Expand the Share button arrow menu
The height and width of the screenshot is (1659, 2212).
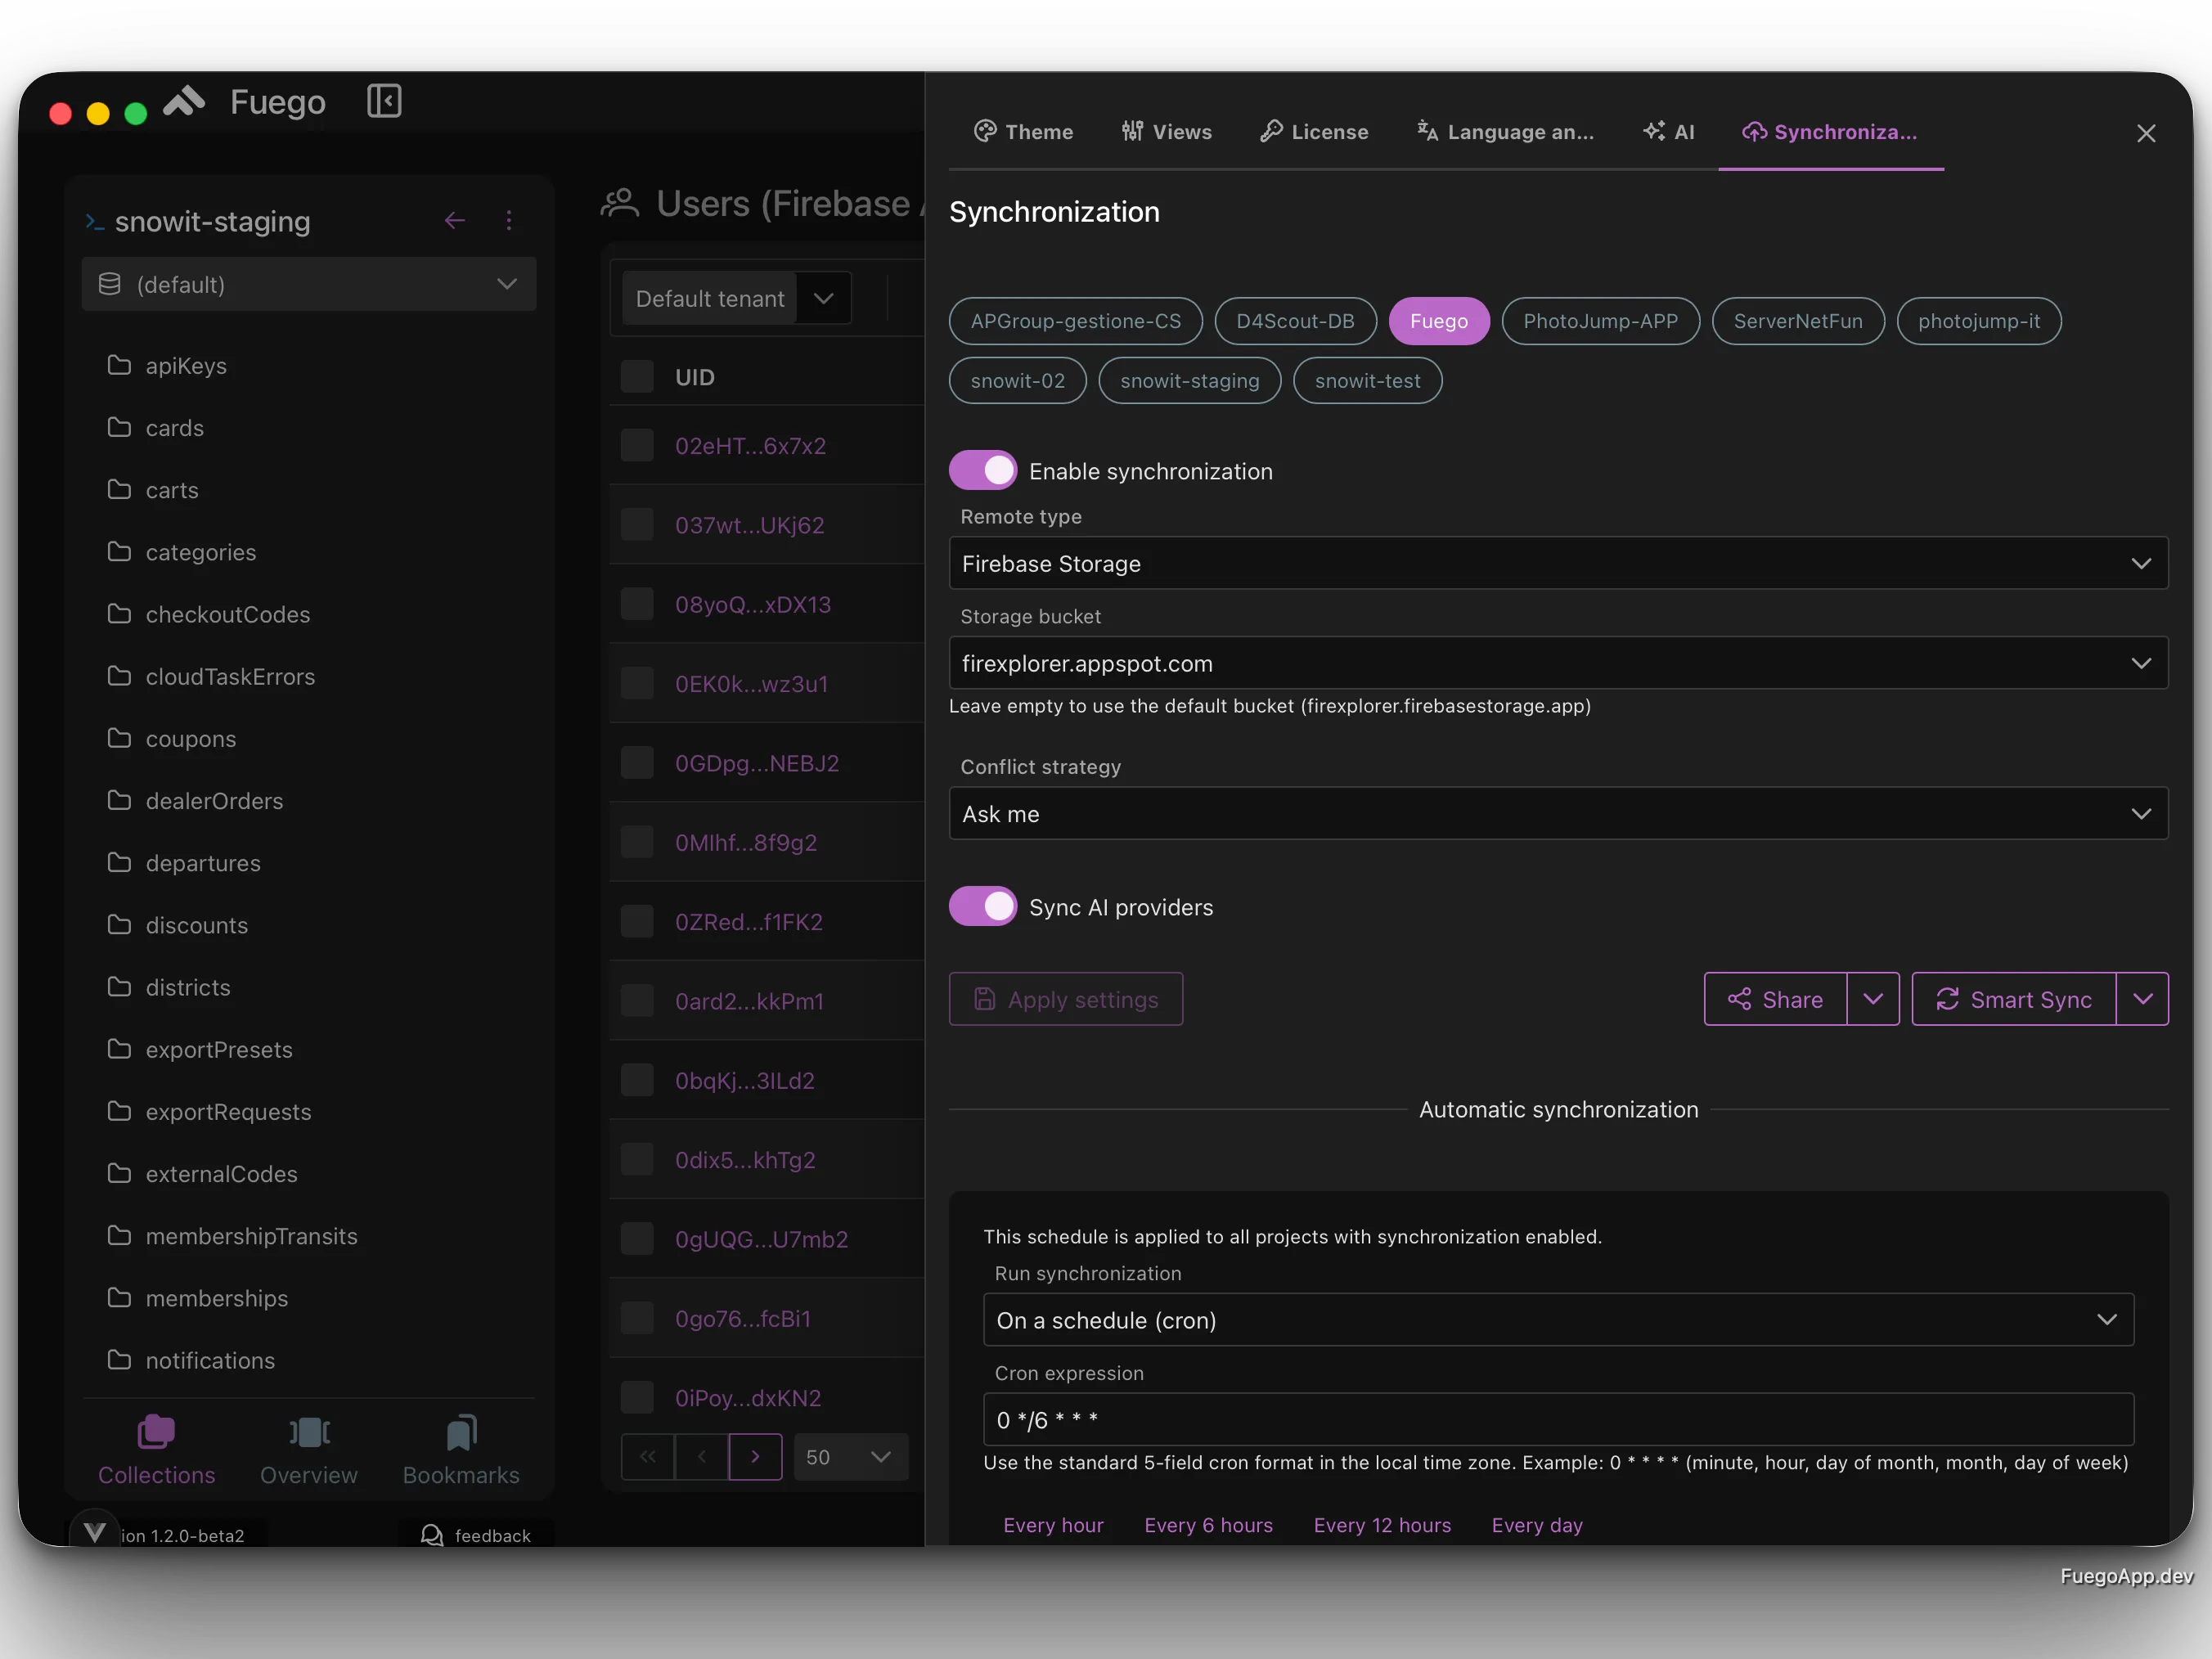1873,999
